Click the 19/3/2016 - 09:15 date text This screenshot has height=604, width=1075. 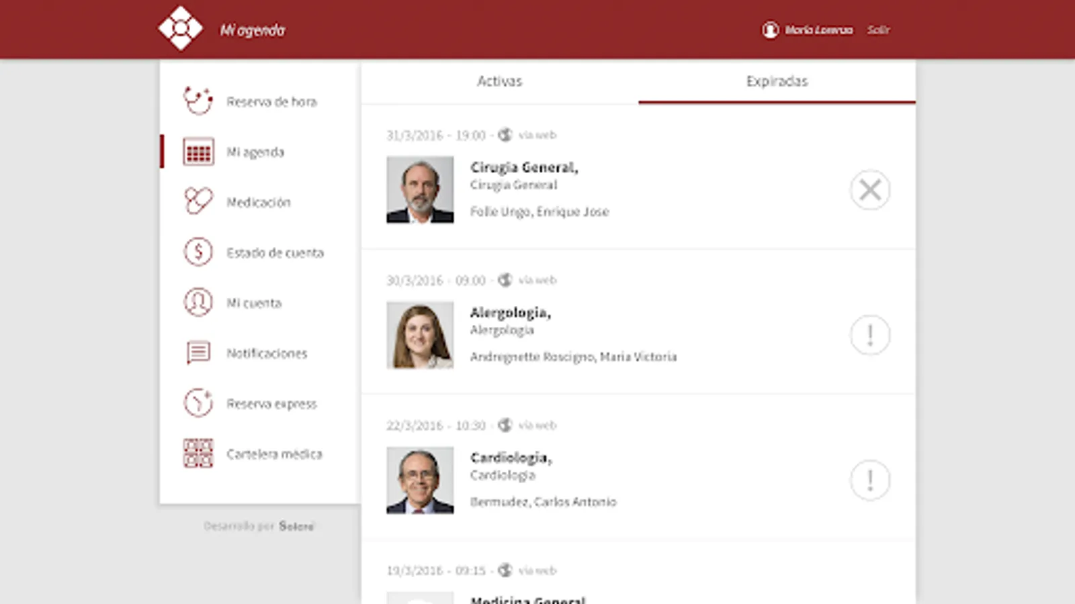(x=435, y=570)
